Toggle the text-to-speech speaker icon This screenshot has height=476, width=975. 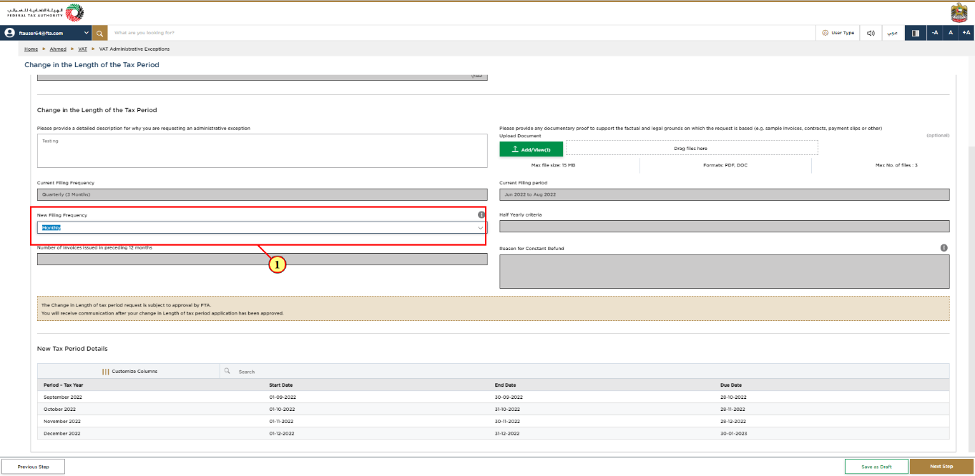coord(871,33)
